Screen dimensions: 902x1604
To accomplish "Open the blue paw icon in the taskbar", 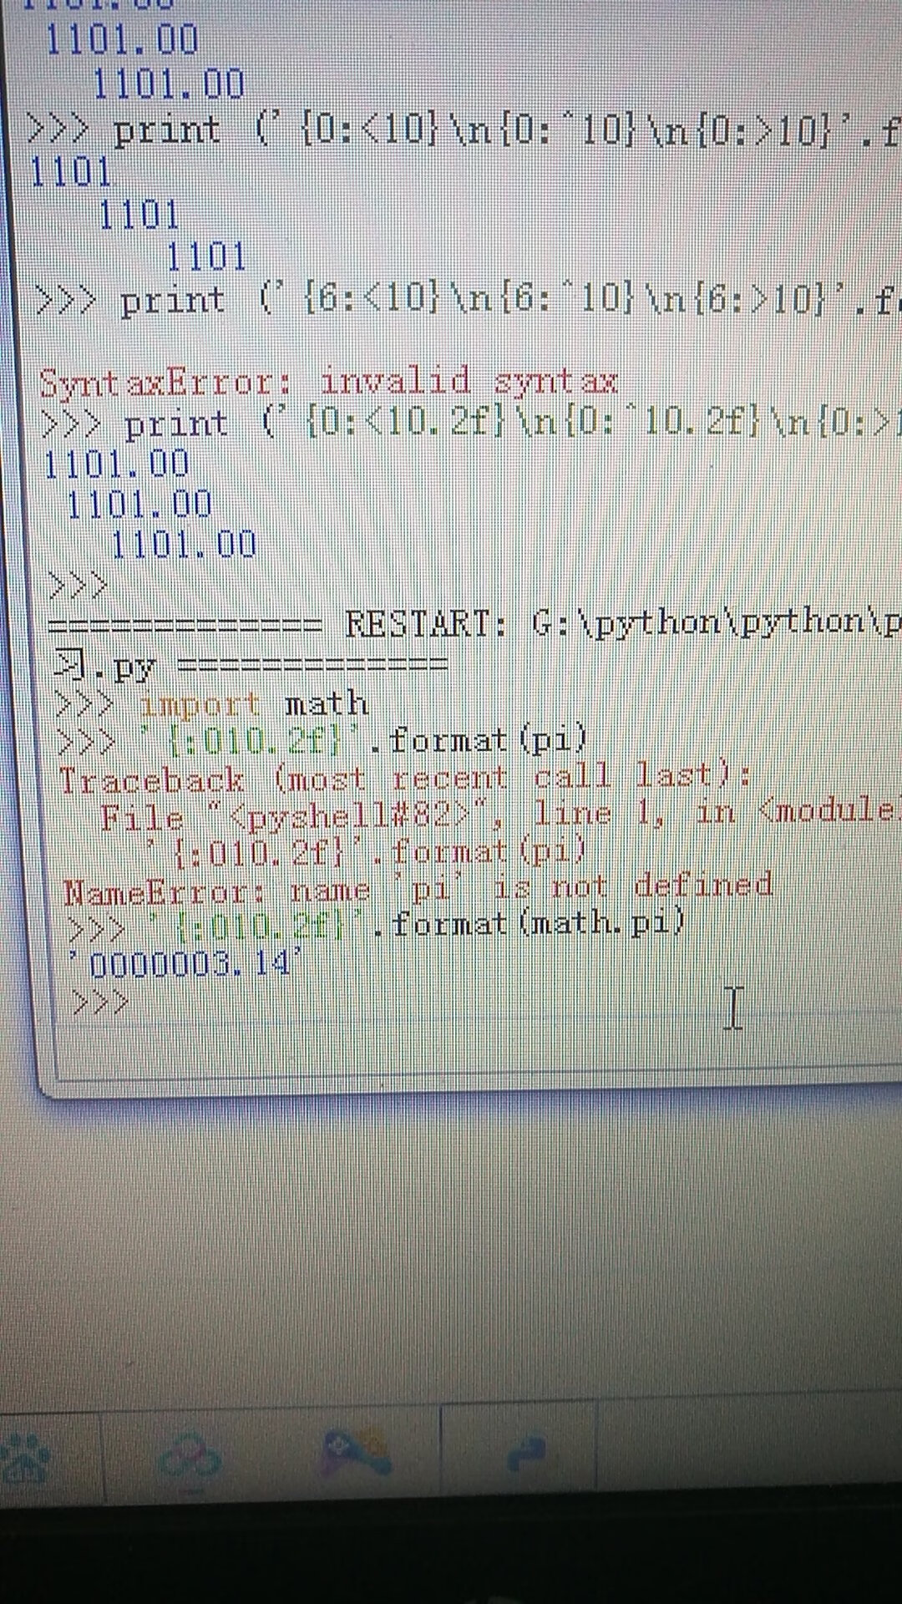I will pyautogui.click(x=25, y=1458).
